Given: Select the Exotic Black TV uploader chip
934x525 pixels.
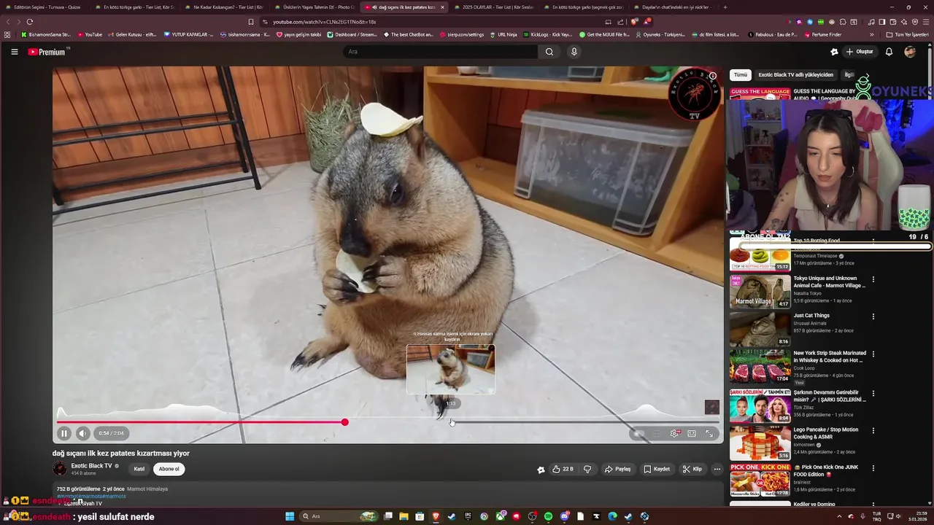Looking at the screenshot, I should coord(795,74).
